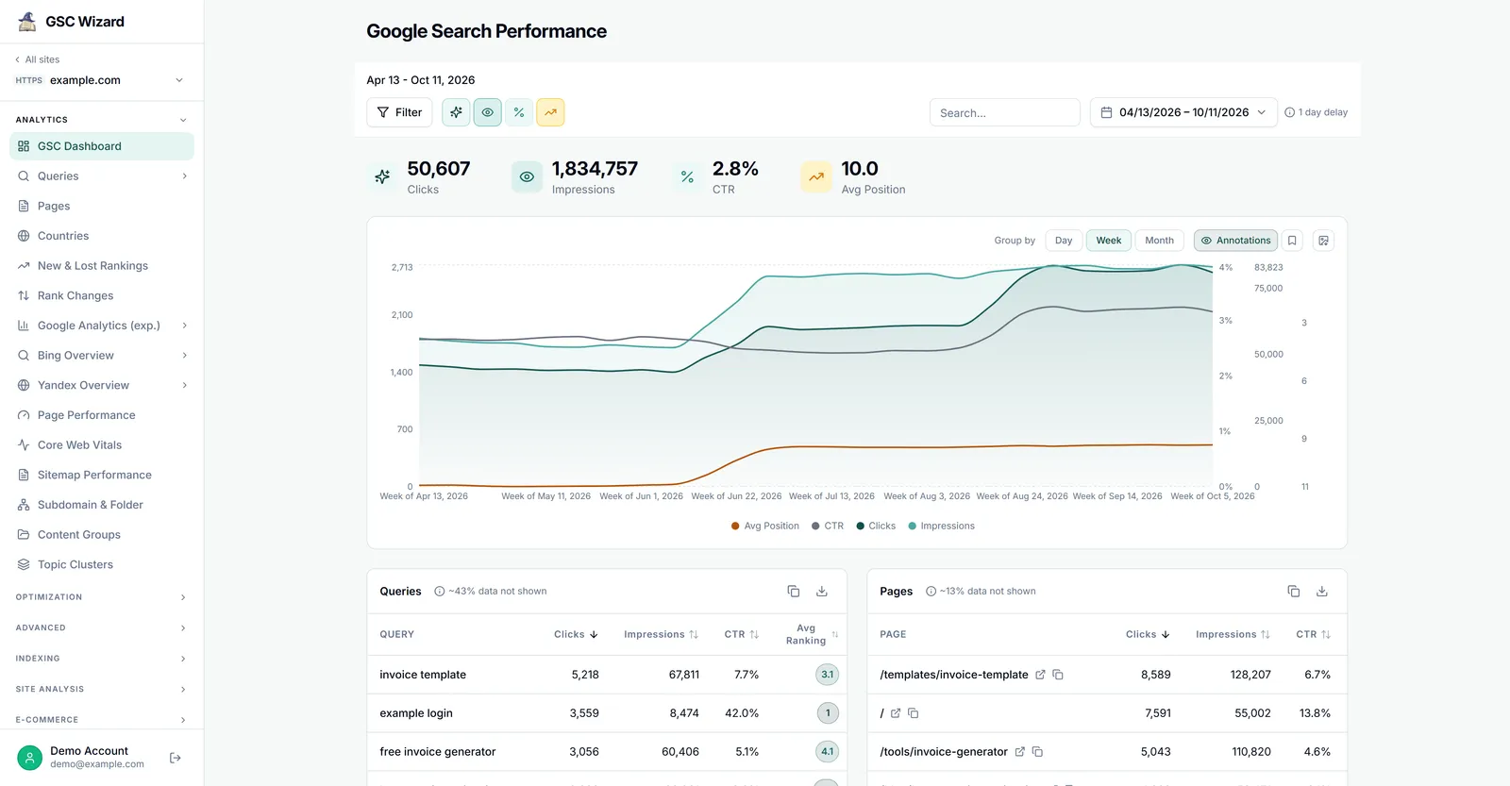Open the date range picker
The width and height of the screenshot is (1510, 786).
[x=1183, y=112]
